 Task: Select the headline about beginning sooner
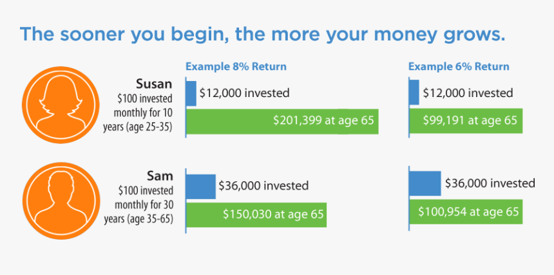coord(262,34)
